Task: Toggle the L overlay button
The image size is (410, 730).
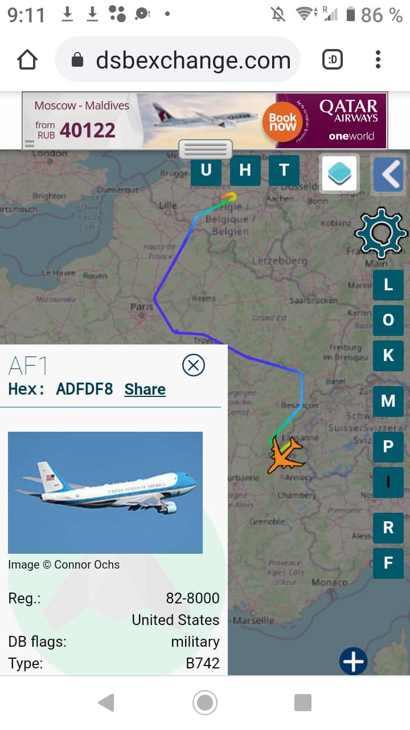Action: click(x=388, y=285)
